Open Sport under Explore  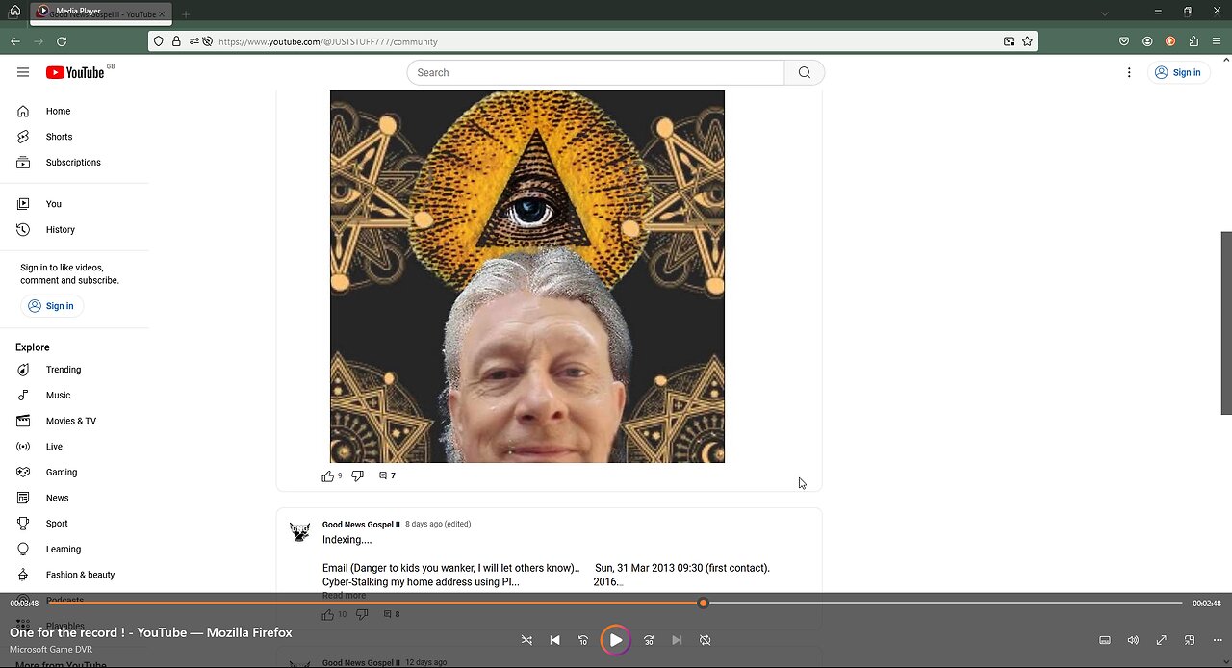(57, 524)
